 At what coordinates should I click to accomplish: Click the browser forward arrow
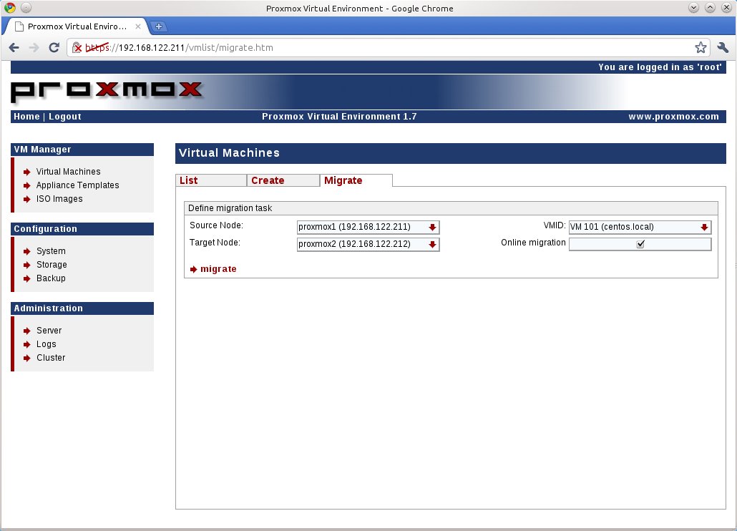[x=34, y=47]
